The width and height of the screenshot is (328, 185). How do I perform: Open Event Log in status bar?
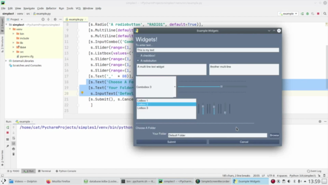[x=314, y=171]
